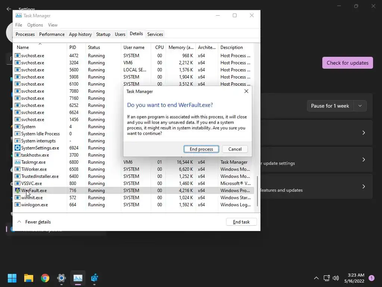Click the Task Manager title bar icon
The image size is (382, 287).
19,15
